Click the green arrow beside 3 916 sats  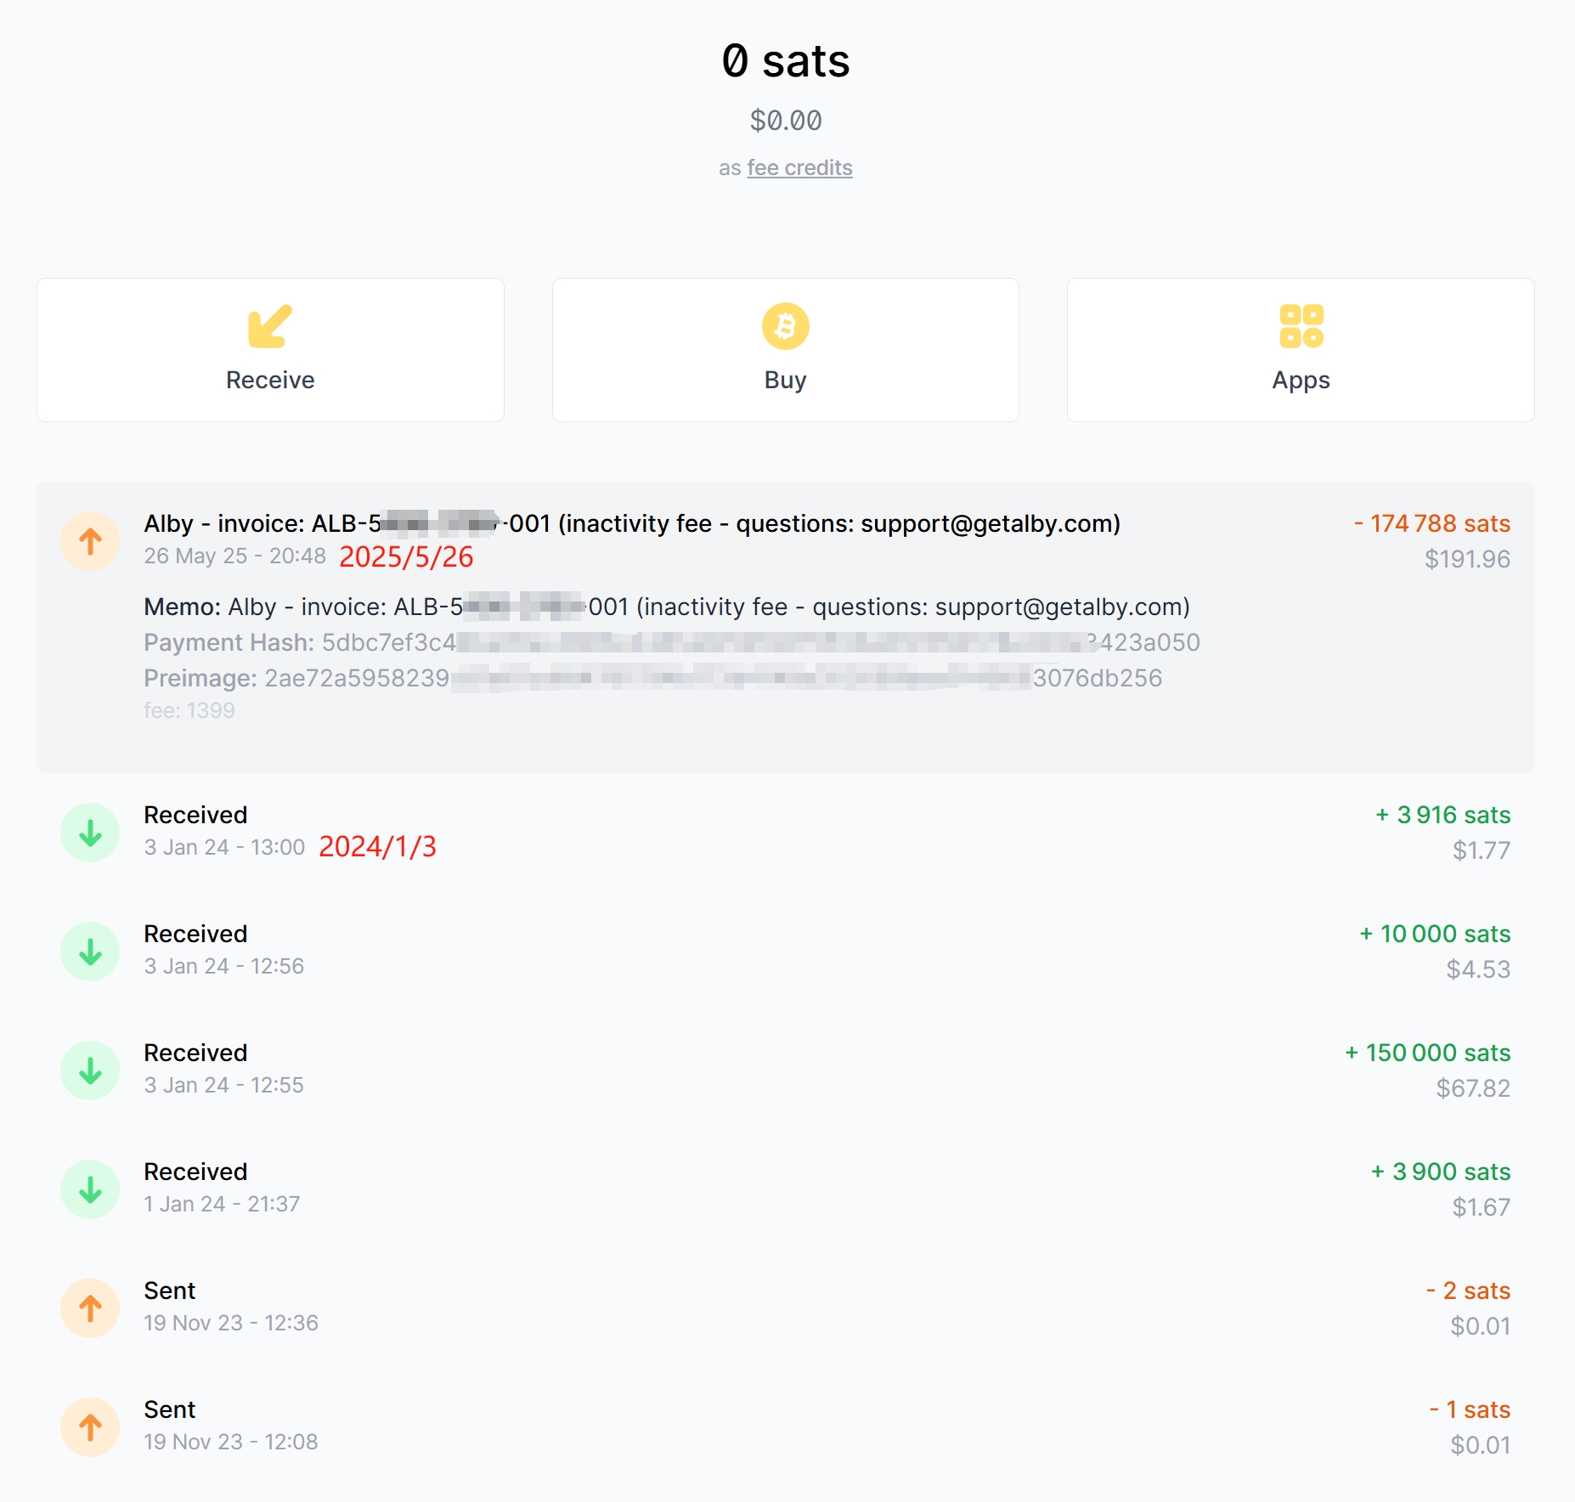tap(90, 833)
